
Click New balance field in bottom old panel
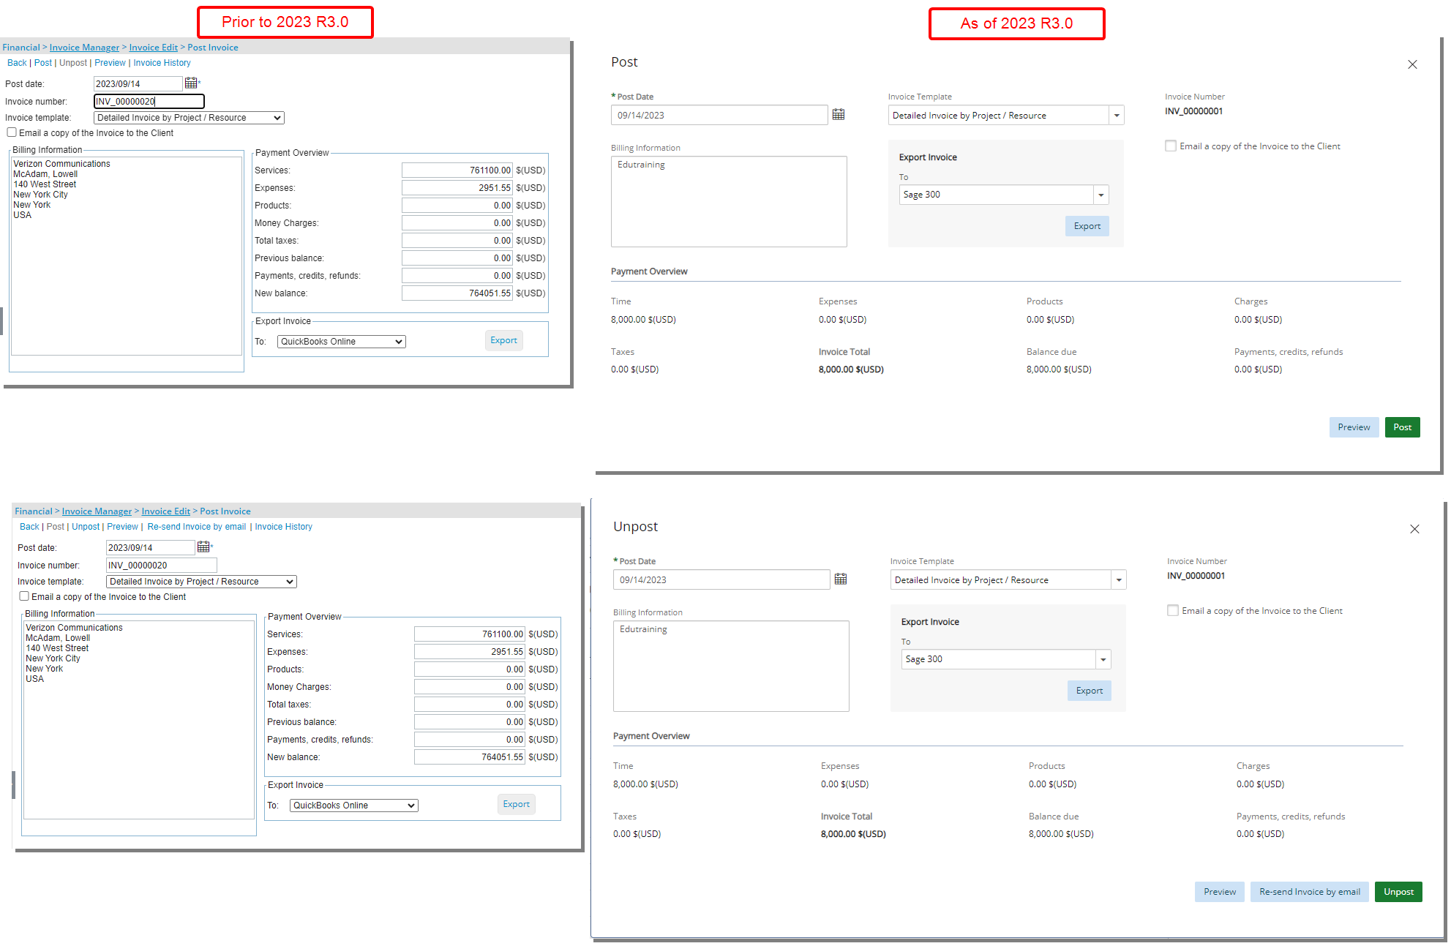(x=469, y=757)
